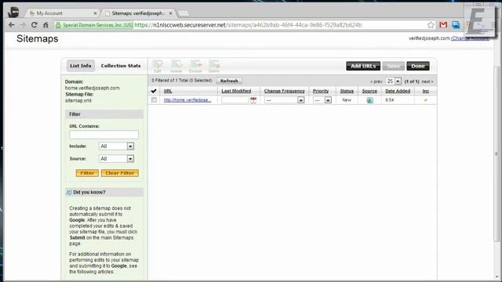Reload the page with the refresh icon
The height and width of the screenshot is (282, 502).
tap(34, 25)
